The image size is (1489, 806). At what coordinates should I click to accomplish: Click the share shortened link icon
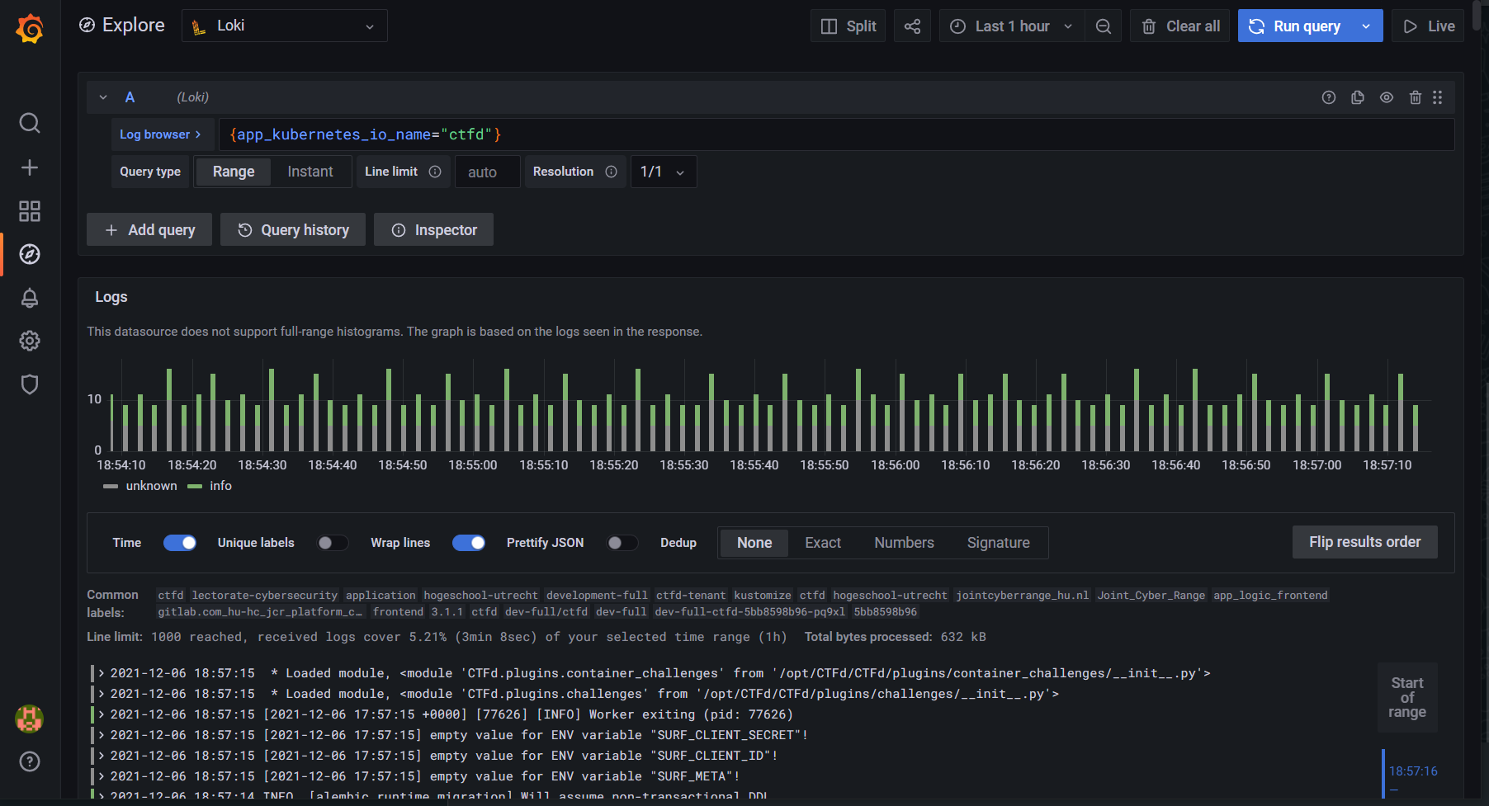[x=912, y=26]
